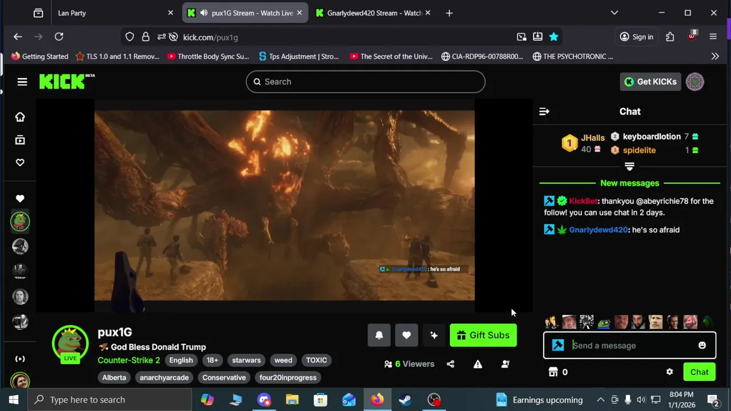Open the Extensions puzzle icon

pos(670,37)
